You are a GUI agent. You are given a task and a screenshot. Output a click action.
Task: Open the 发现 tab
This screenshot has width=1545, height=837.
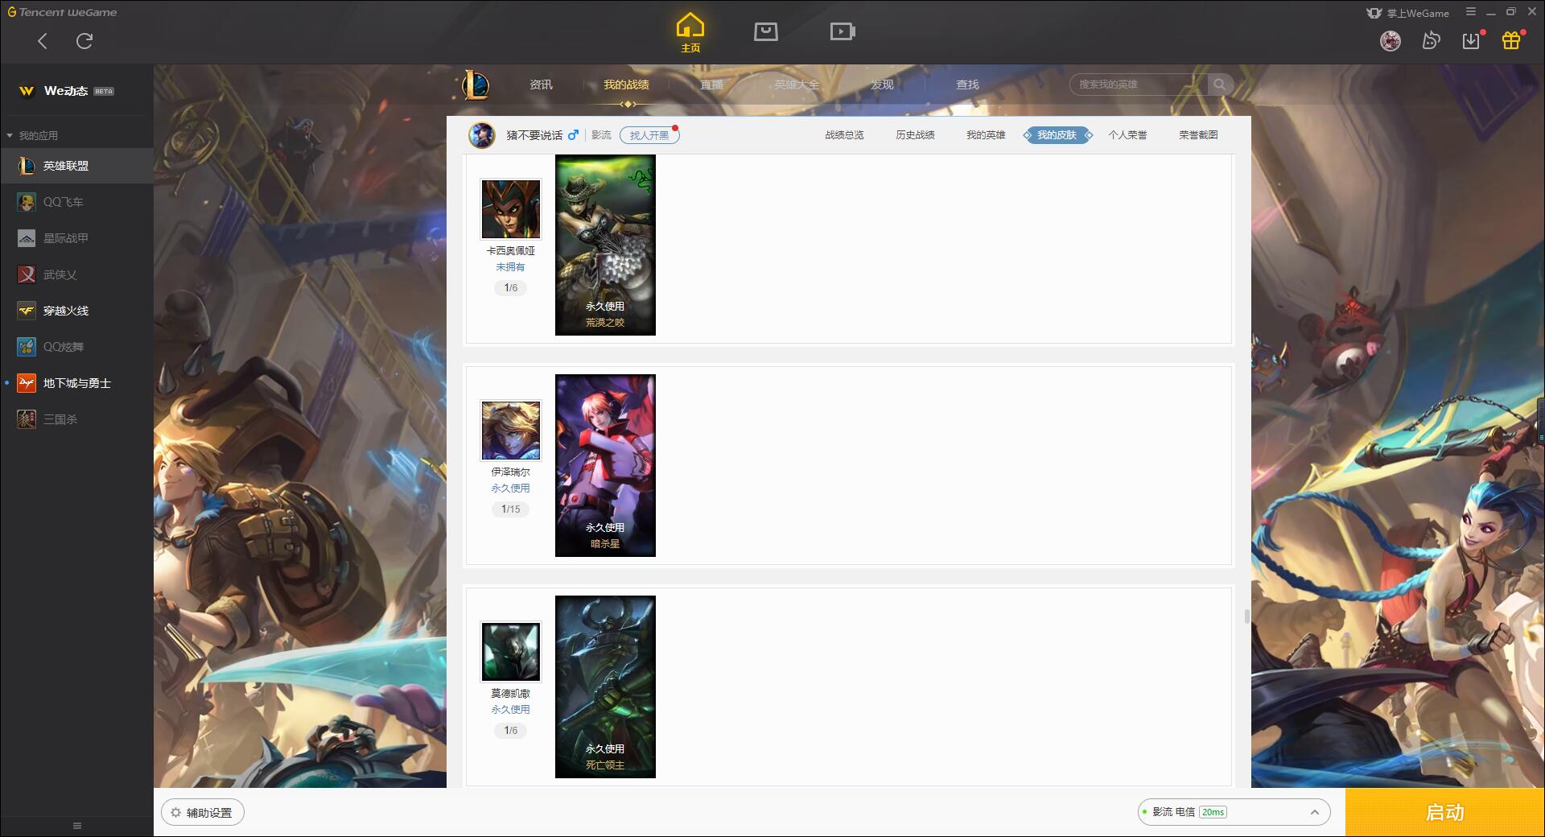[882, 85]
